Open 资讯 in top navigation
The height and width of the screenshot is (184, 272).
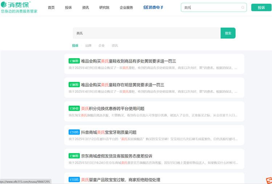point(86,8)
